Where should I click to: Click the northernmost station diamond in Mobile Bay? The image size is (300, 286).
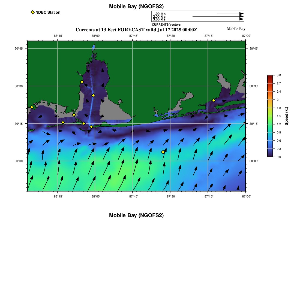82,82
